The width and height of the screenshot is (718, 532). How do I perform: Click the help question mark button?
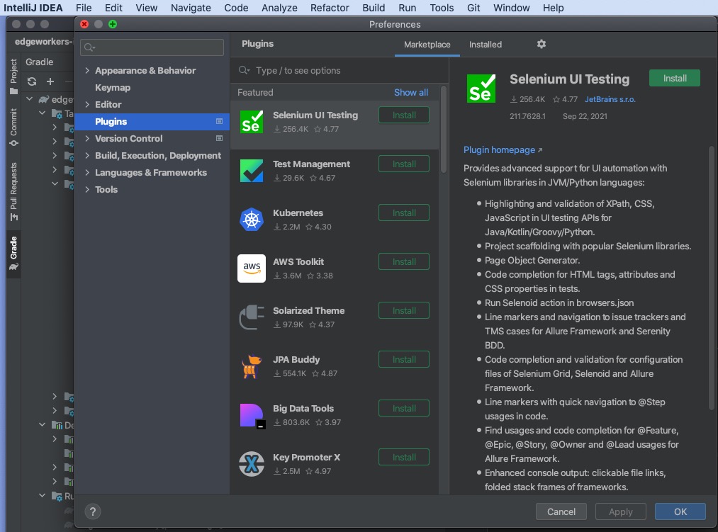pos(93,511)
